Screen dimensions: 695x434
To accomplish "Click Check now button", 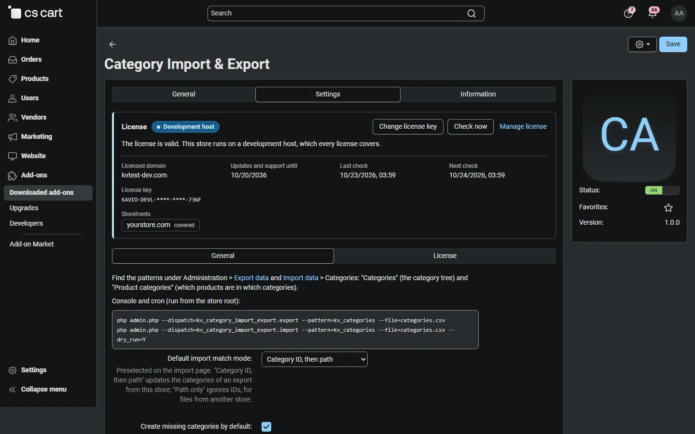I will [471, 127].
